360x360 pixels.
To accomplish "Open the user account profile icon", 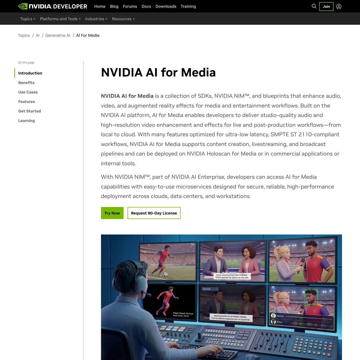I will coord(339,6).
